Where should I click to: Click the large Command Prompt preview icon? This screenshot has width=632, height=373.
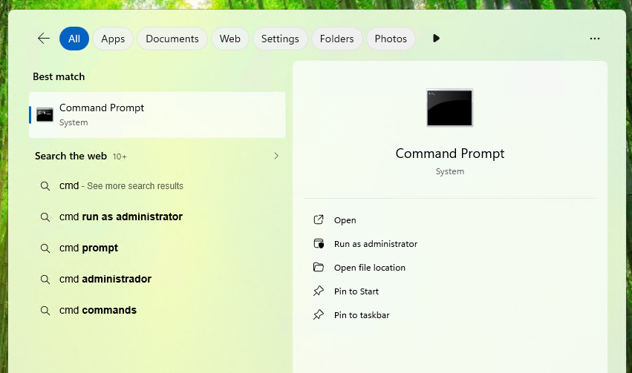coord(450,108)
